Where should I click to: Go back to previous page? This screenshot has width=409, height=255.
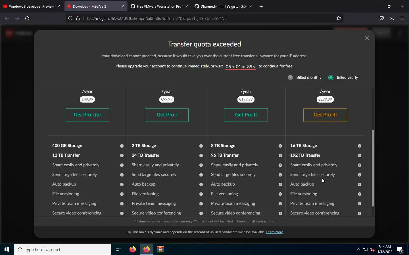(7, 18)
